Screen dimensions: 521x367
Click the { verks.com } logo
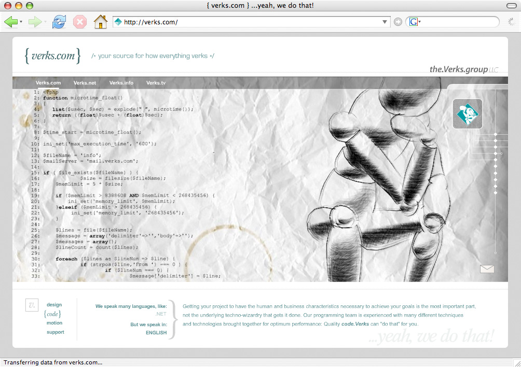pos(52,55)
